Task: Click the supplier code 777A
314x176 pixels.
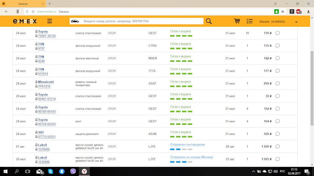Action: coord(152,71)
